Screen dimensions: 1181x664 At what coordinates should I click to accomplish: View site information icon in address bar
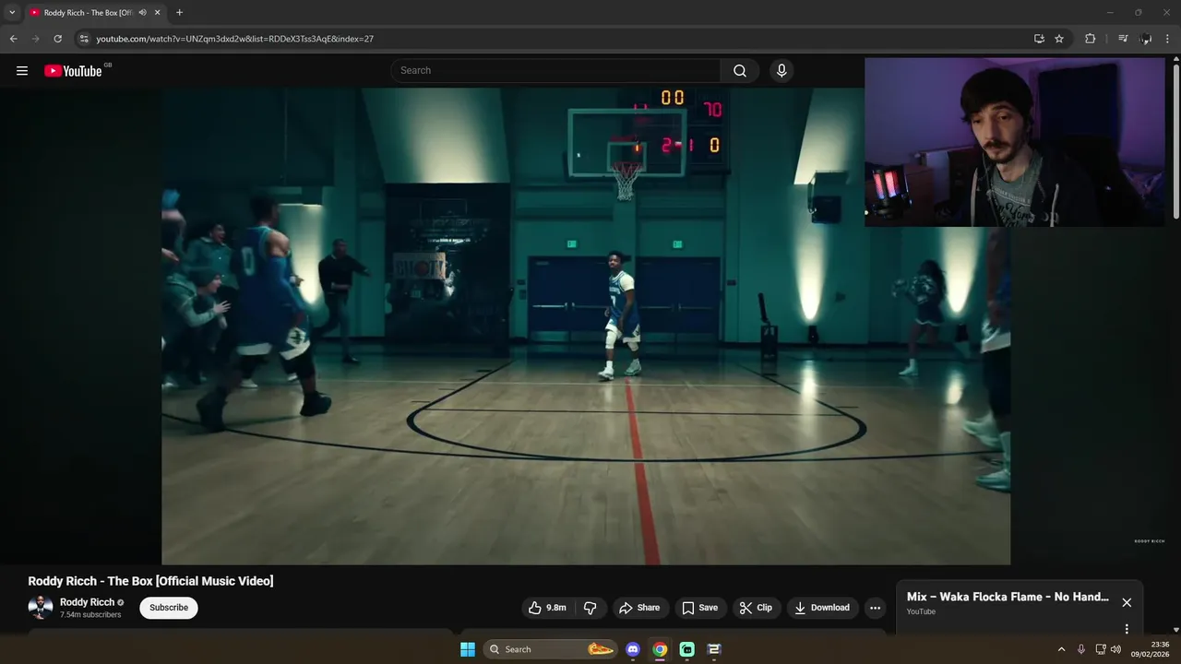[x=83, y=39]
